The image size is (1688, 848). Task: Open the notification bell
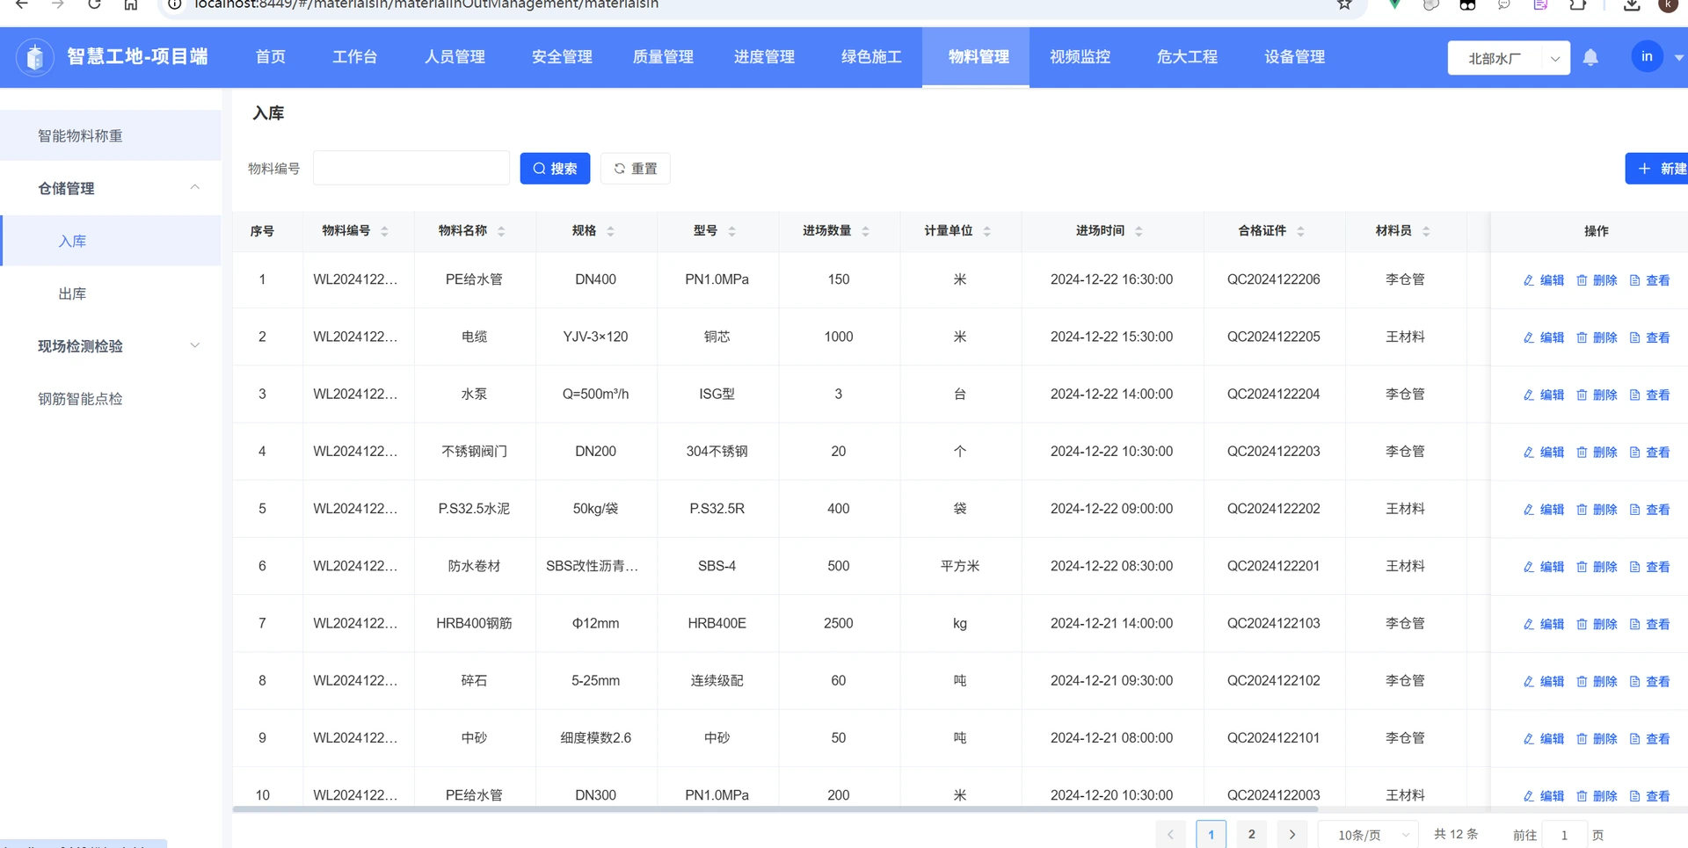pyautogui.click(x=1590, y=57)
